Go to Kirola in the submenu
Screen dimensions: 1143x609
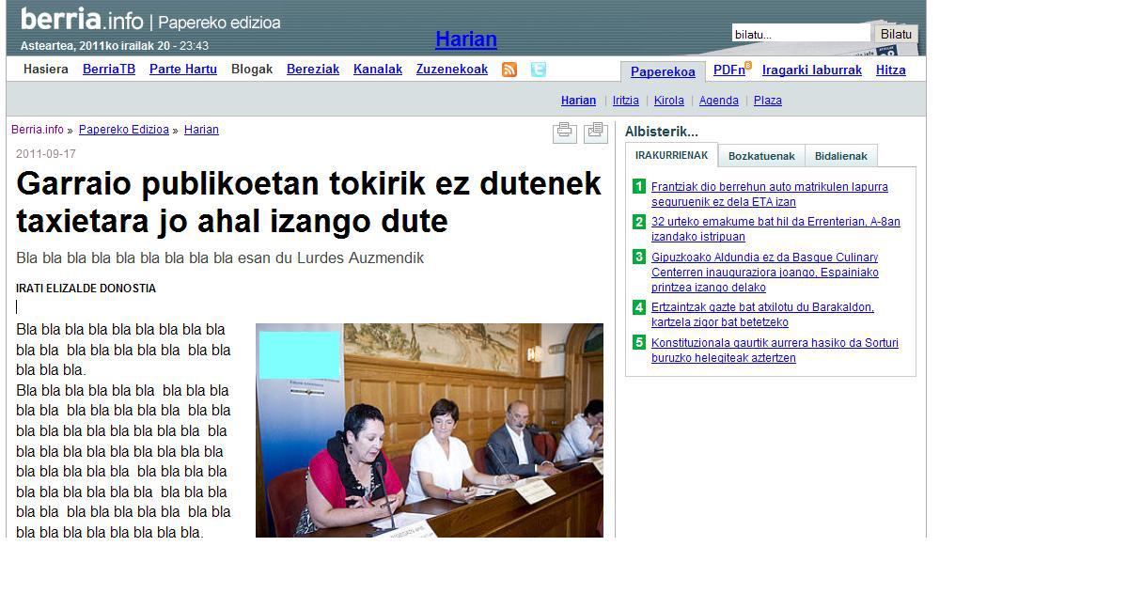668,101
